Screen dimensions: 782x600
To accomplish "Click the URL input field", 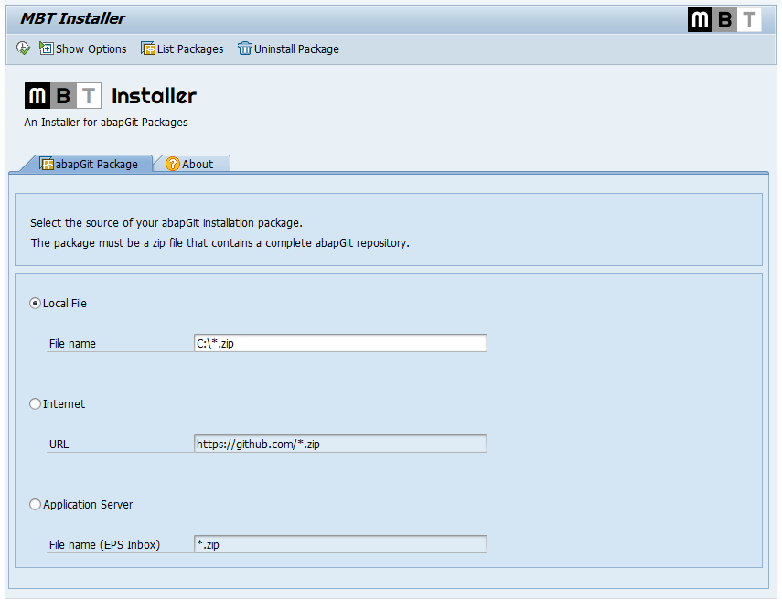I will pos(340,444).
